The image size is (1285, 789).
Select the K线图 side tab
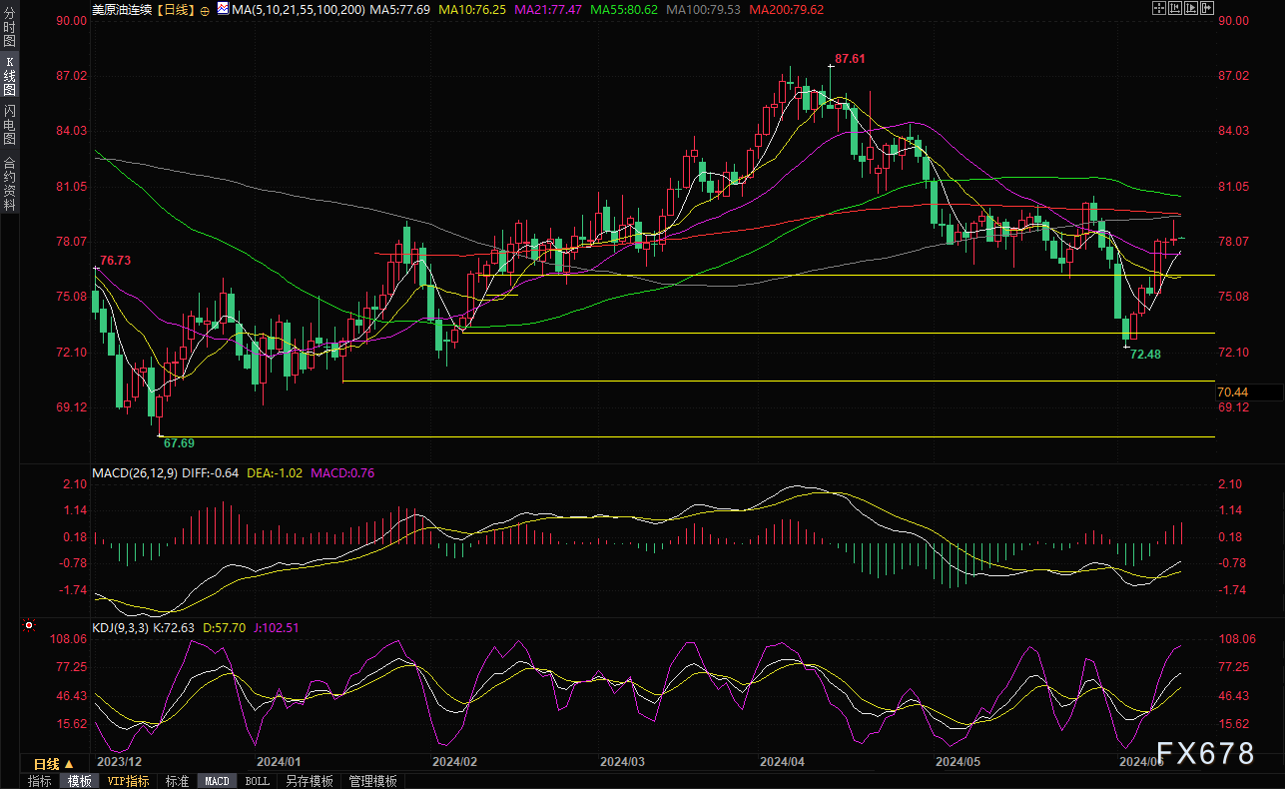[9, 74]
